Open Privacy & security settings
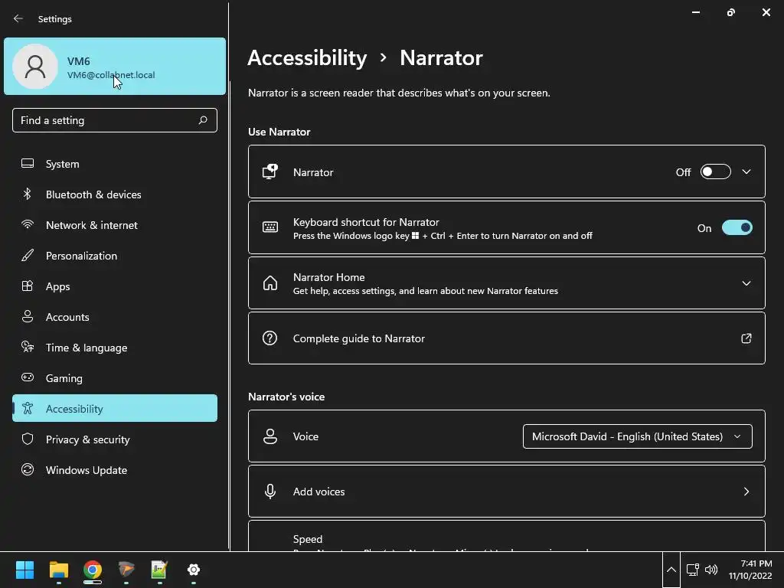Viewport: 784px width, 588px height. 115,439
